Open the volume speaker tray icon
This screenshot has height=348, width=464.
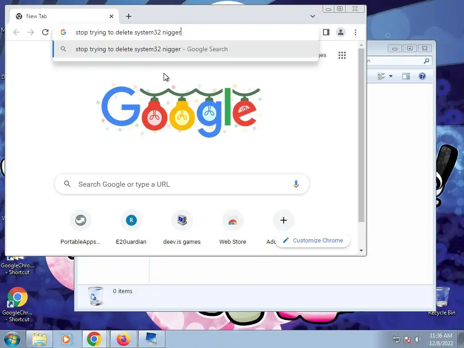pyautogui.click(x=418, y=339)
